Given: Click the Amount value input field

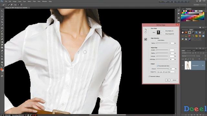Looking at the screenshot, I should pyautogui.click(x=172, y=69).
